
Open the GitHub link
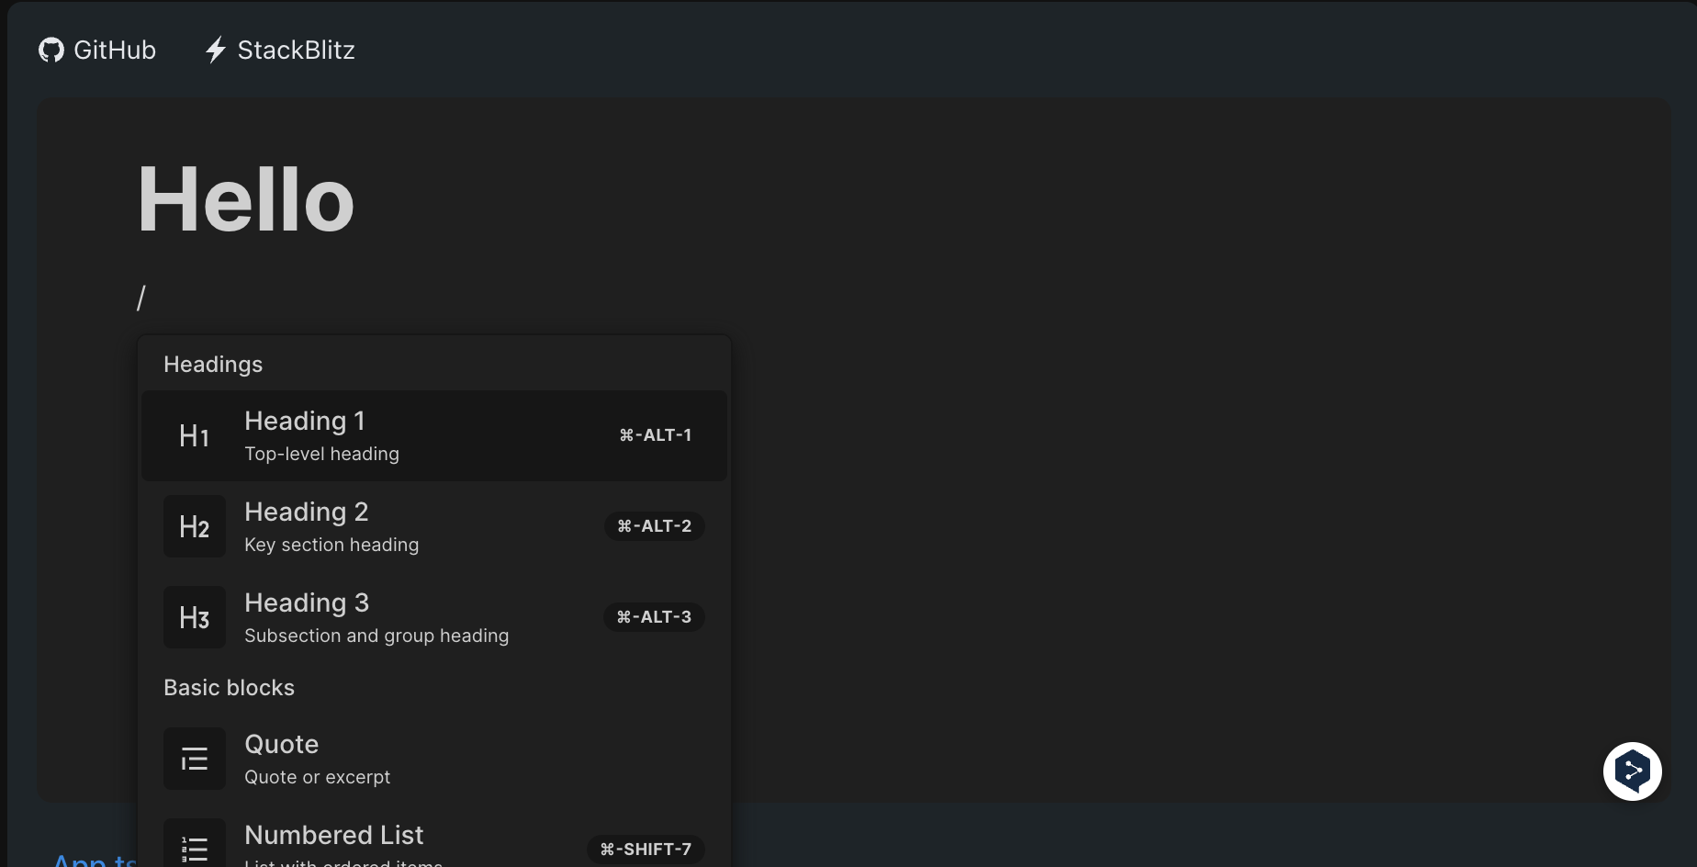pos(97,50)
